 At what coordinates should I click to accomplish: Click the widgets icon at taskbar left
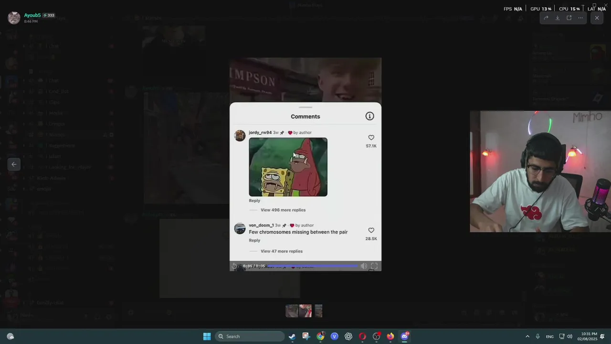click(11, 336)
